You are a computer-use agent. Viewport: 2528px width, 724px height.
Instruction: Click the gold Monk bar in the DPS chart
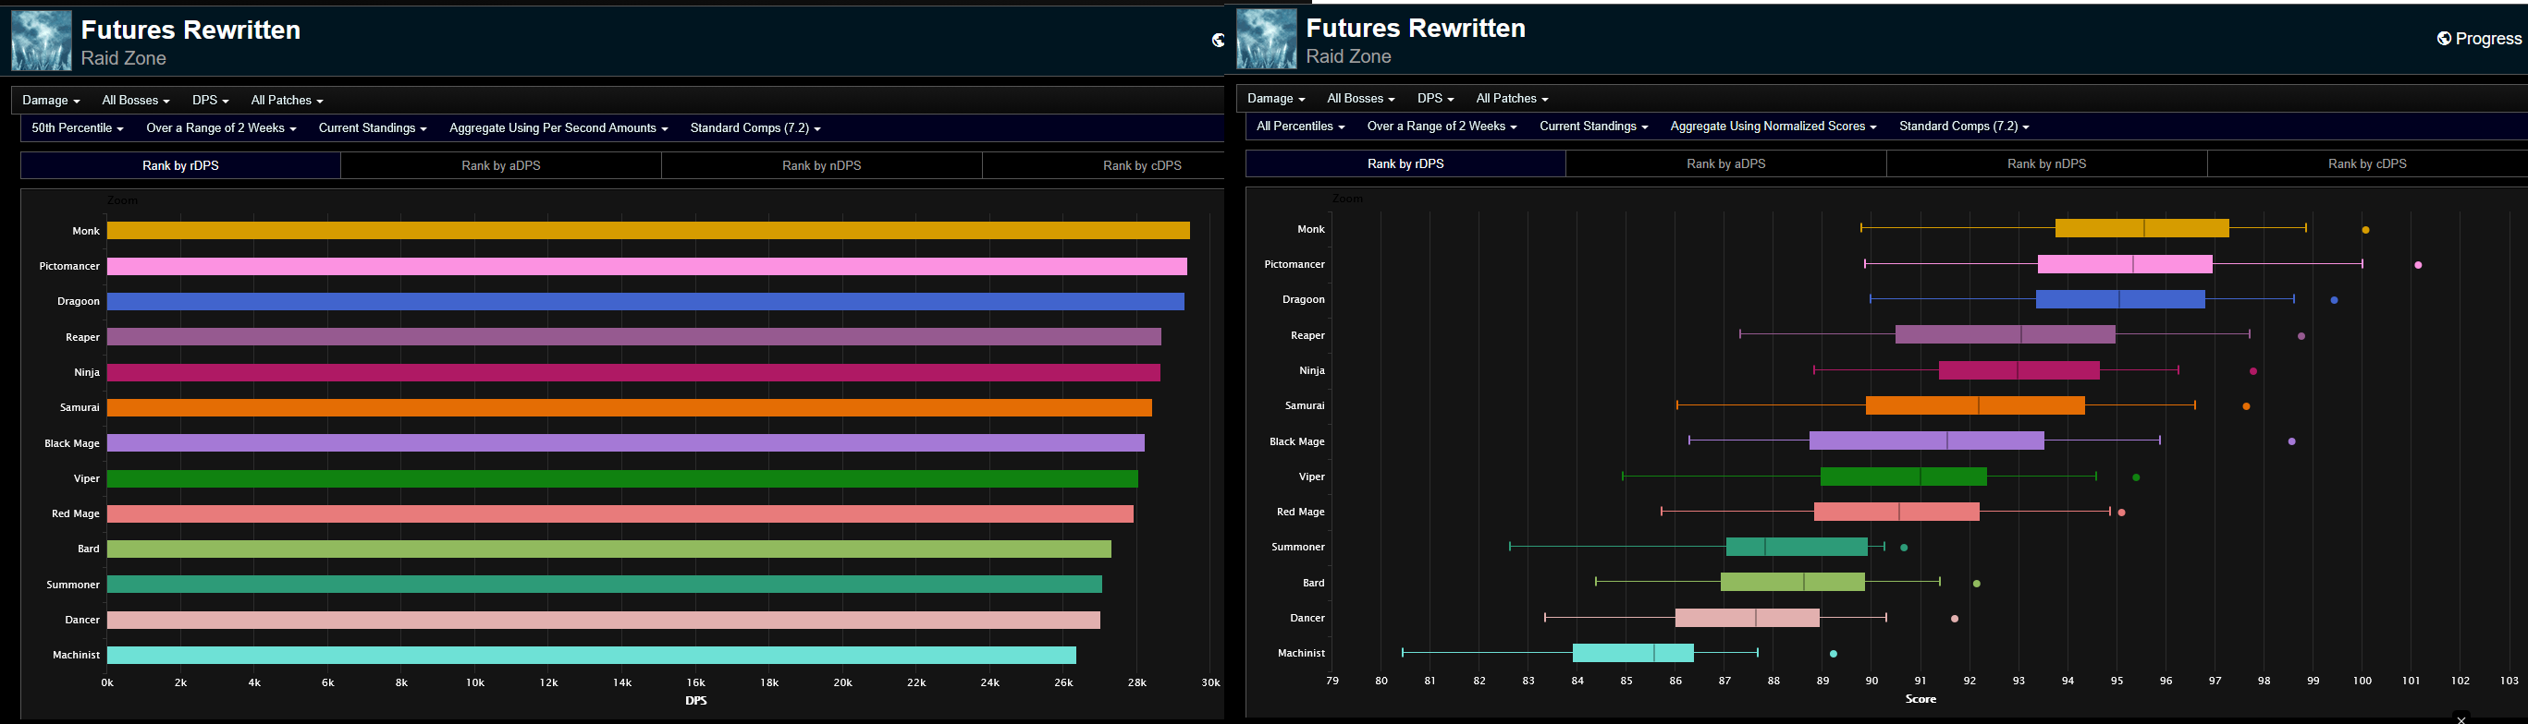(649, 230)
